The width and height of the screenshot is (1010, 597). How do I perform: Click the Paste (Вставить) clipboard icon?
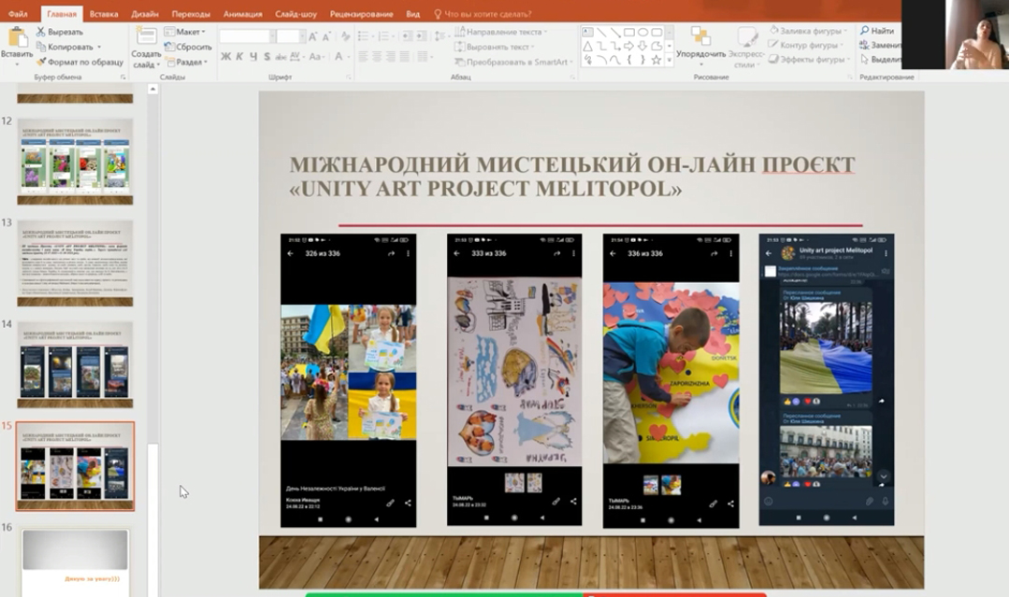(x=16, y=38)
